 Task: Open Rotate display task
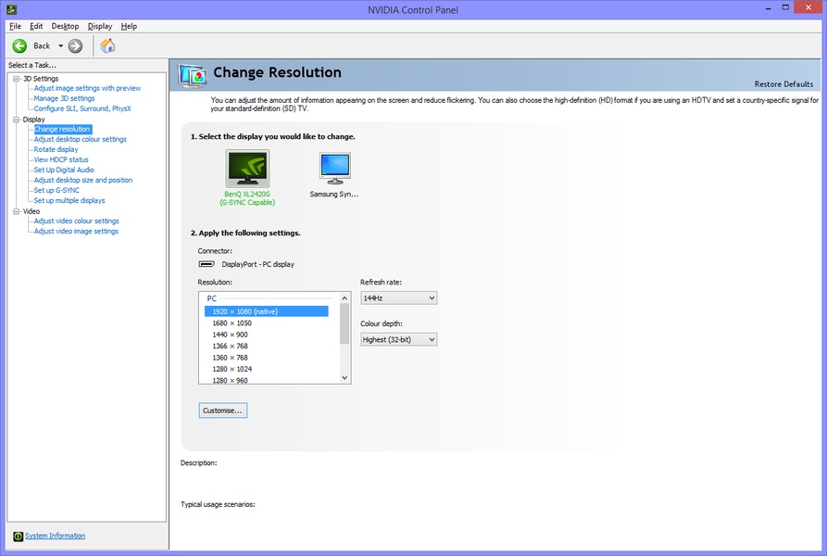click(x=56, y=149)
